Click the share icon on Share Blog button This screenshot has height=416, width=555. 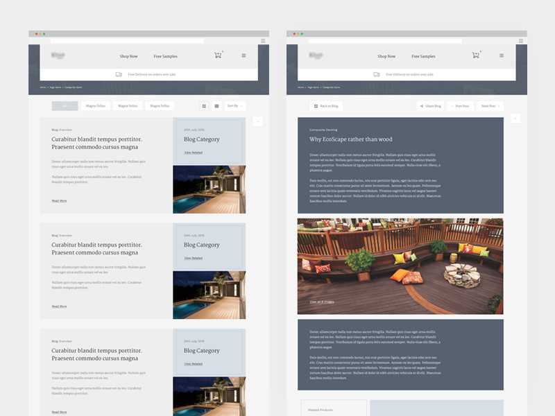(x=421, y=105)
